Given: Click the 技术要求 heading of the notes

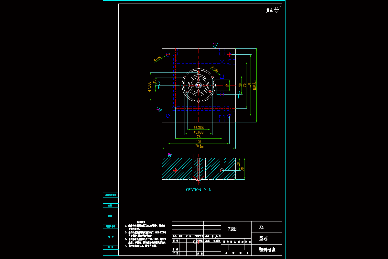Looking at the screenshot, I should pos(140,222).
